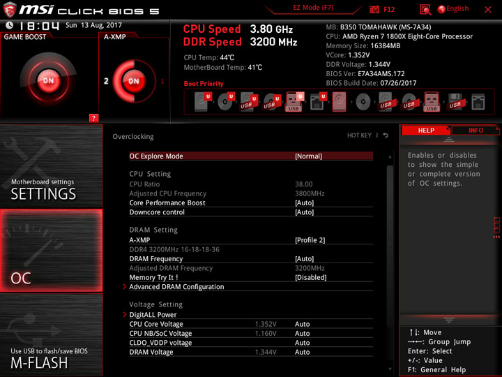Viewport: 502px width, 377px height.
Task: Select the UEFI optical disc boot device
Action: (226, 102)
